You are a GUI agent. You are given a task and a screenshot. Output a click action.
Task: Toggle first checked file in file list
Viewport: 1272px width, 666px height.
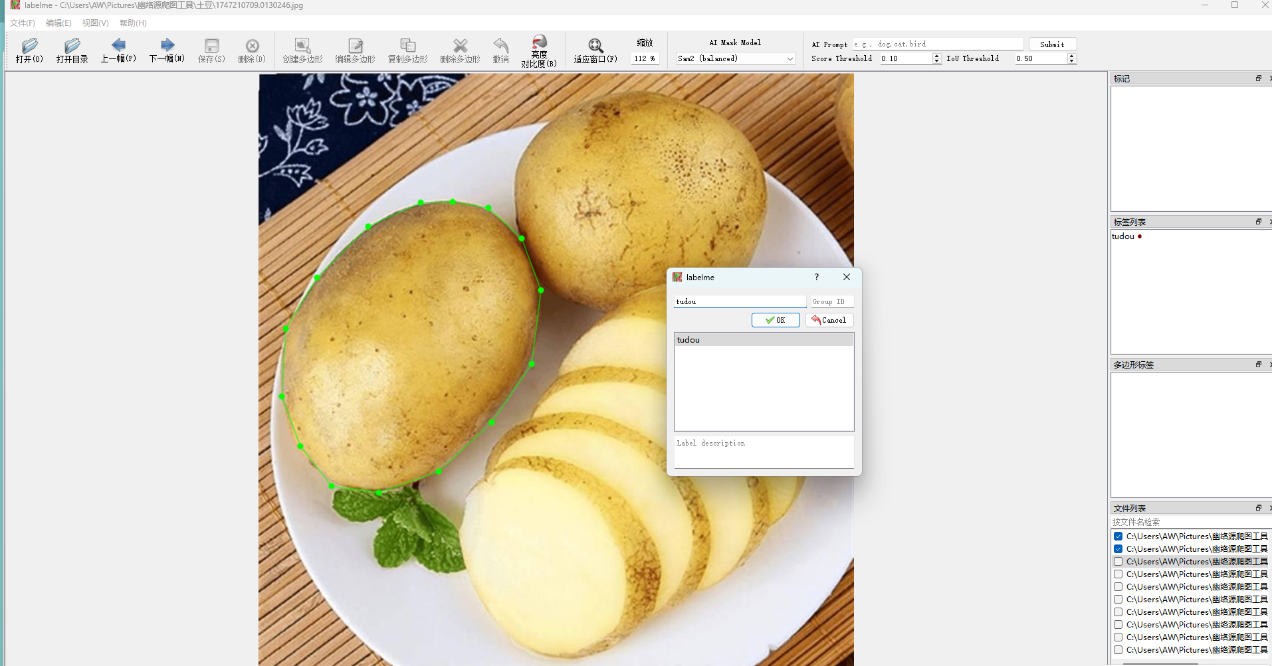coord(1118,537)
